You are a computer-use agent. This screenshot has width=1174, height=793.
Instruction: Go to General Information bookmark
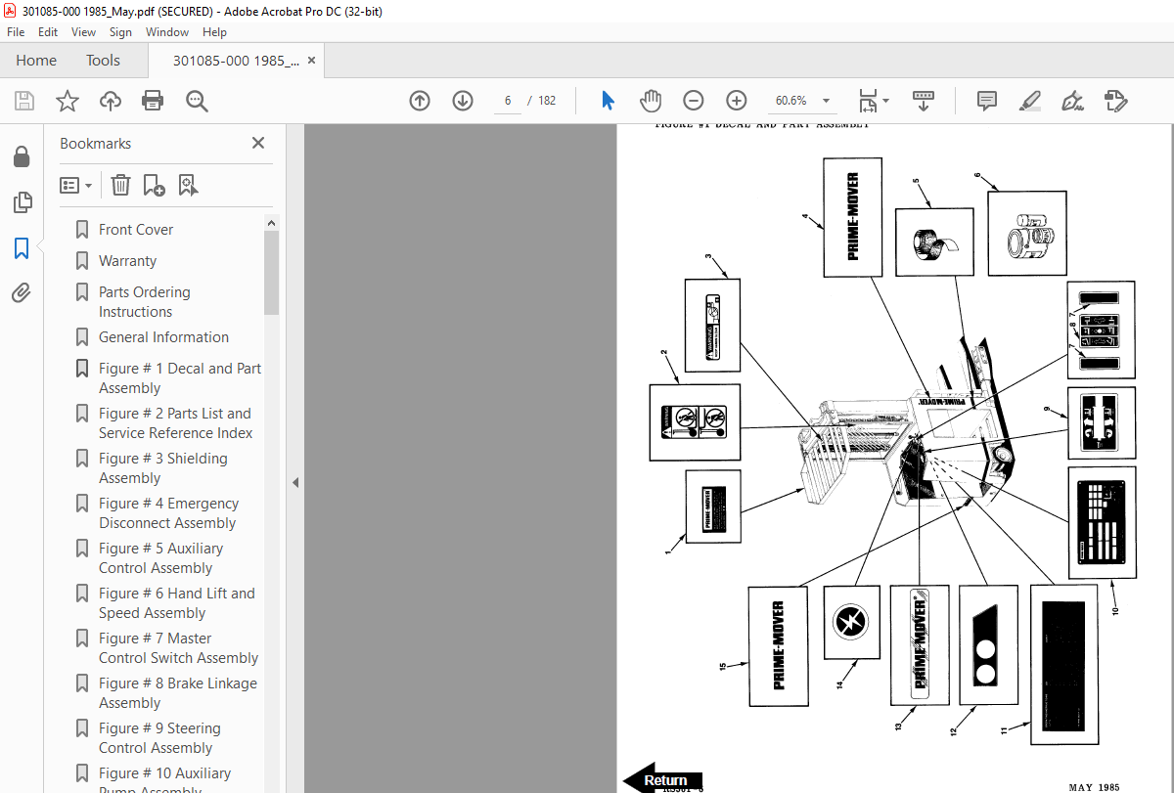coord(163,337)
